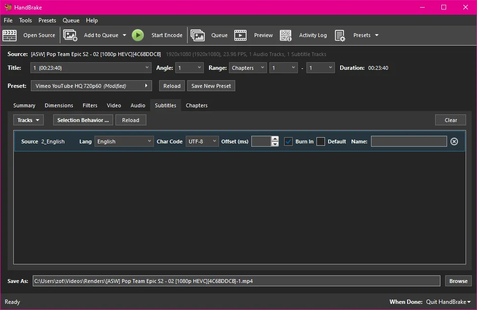Screen dimensions: 477x310
Task: Switch to the Video tab
Action: click(x=114, y=105)
